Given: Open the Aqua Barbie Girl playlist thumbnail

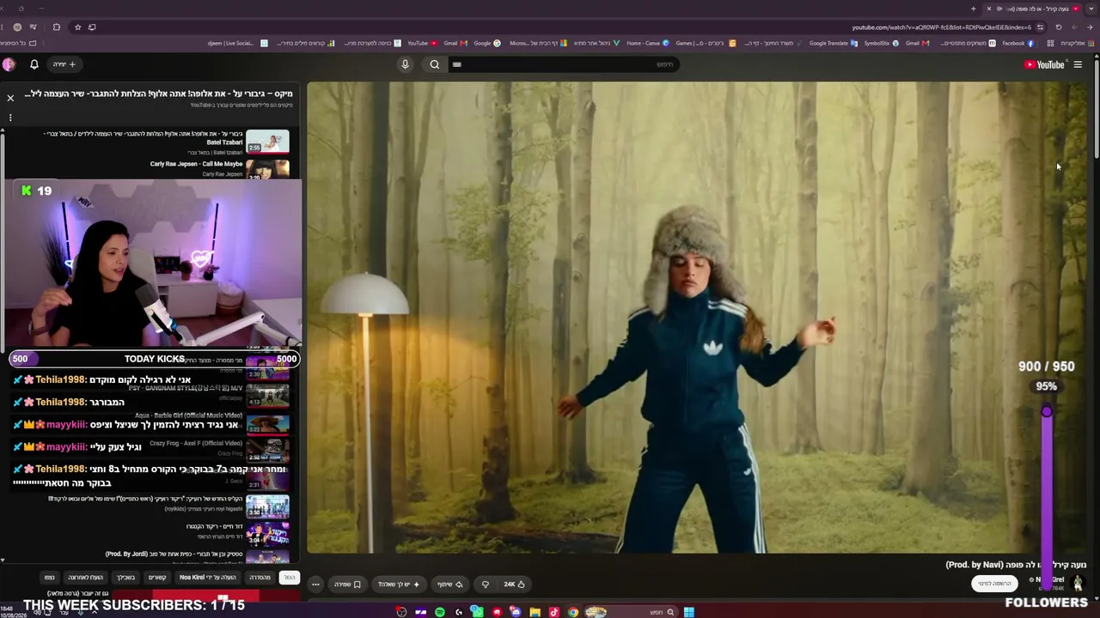Looking at the screenshot, I should coord(267,424).
